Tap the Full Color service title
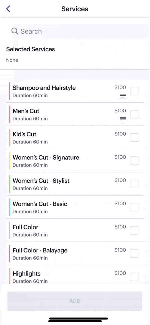This screenshot has height=325, width=150. click(25, 227)
